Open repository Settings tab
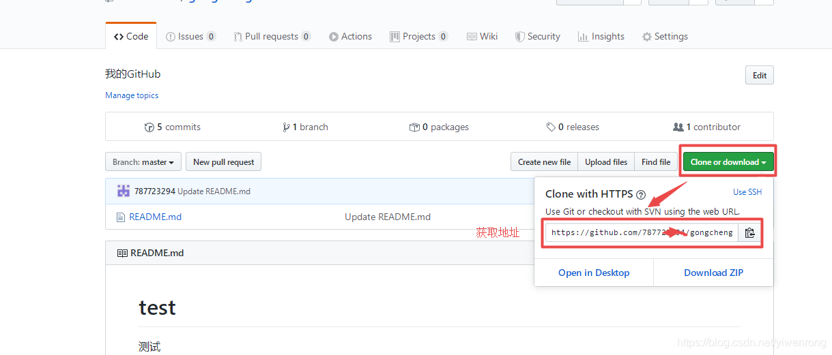 [665, 36]
